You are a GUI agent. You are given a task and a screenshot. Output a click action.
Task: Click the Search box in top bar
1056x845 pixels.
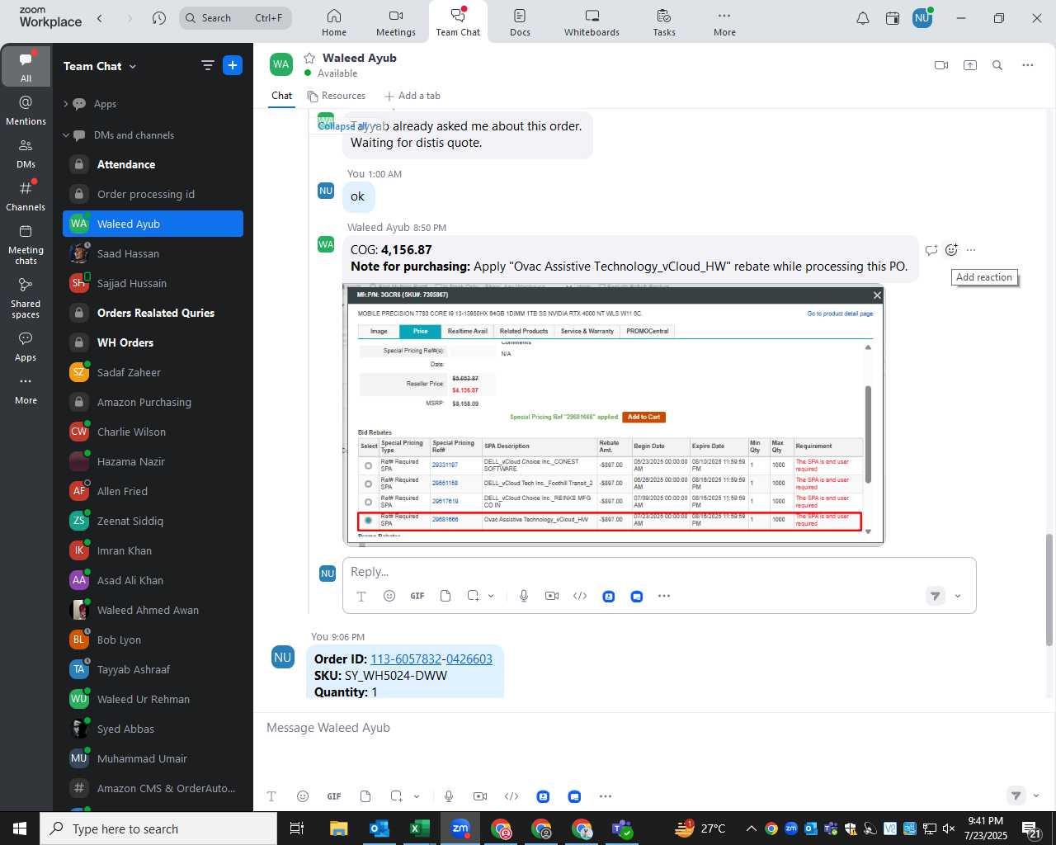[235, 17]
